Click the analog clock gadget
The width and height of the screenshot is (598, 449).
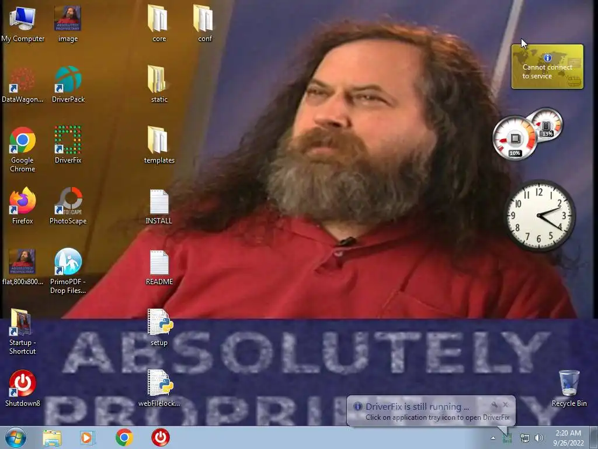(x=539, y=215)
